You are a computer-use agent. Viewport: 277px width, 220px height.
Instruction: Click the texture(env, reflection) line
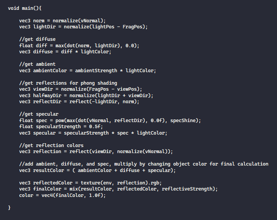point(91,183)
